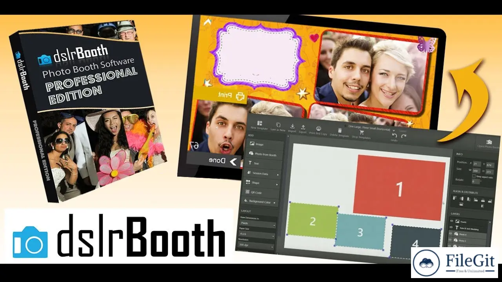Click the corner arrow icon on the monitor screen
Screen dimensions: 502x282
tap(207, 22)
